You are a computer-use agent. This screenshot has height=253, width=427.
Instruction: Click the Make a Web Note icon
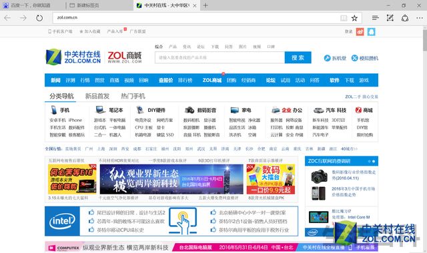390,18
